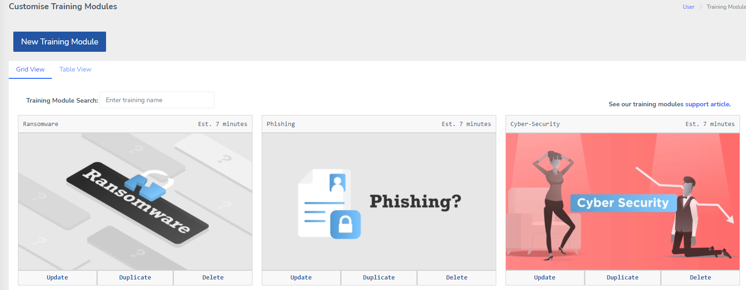Click Est. 7 minutes on Cyber-Security card

click(x=710, y=124)
